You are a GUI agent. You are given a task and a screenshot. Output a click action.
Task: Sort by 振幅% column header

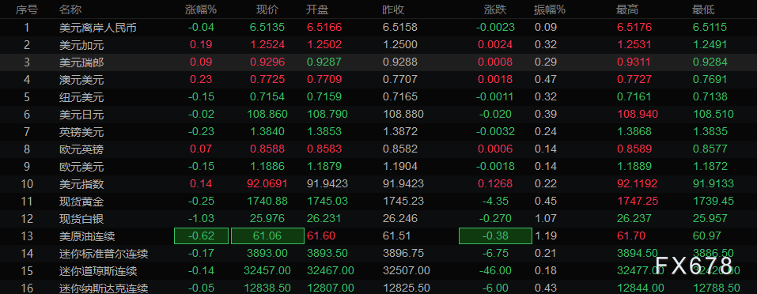tap(550, 9)
